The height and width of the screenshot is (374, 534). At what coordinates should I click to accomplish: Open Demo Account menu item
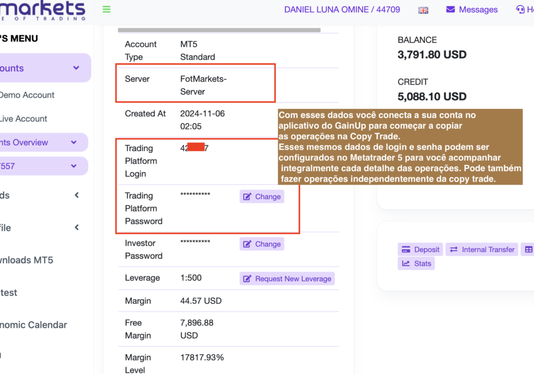point(27,95)
